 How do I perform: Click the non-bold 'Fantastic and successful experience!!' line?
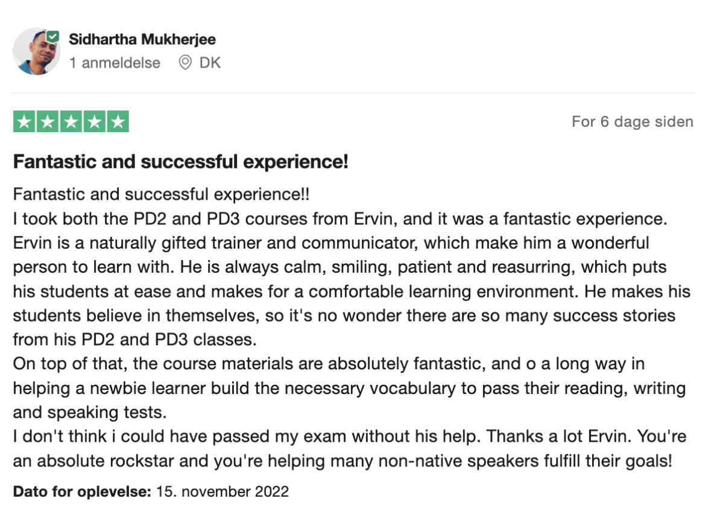point(161,194)
